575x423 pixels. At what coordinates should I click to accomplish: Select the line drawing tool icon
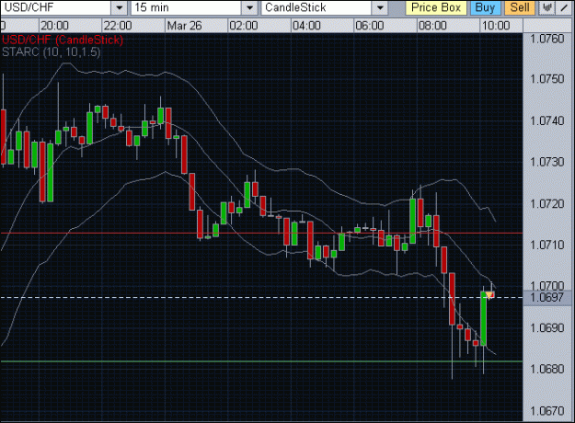point(564,7)
